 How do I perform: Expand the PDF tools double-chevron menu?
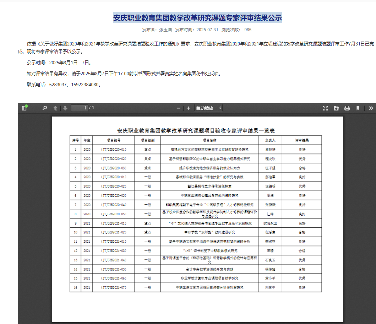point(371,108)
